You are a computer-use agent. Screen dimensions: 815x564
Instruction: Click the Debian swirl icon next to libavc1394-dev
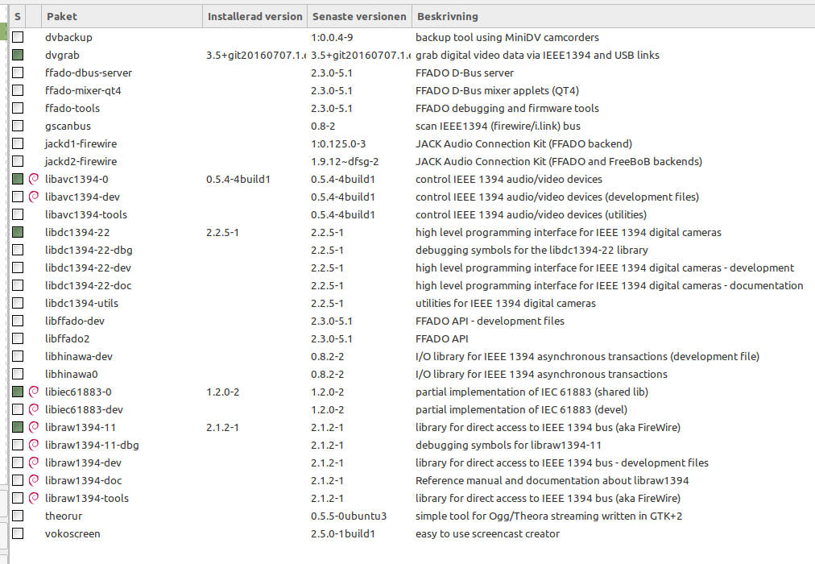pos(34,197)
